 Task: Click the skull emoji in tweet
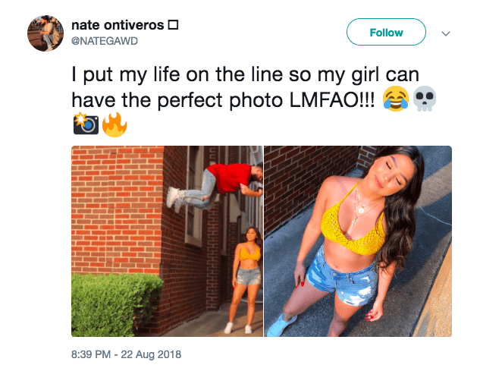425,99
